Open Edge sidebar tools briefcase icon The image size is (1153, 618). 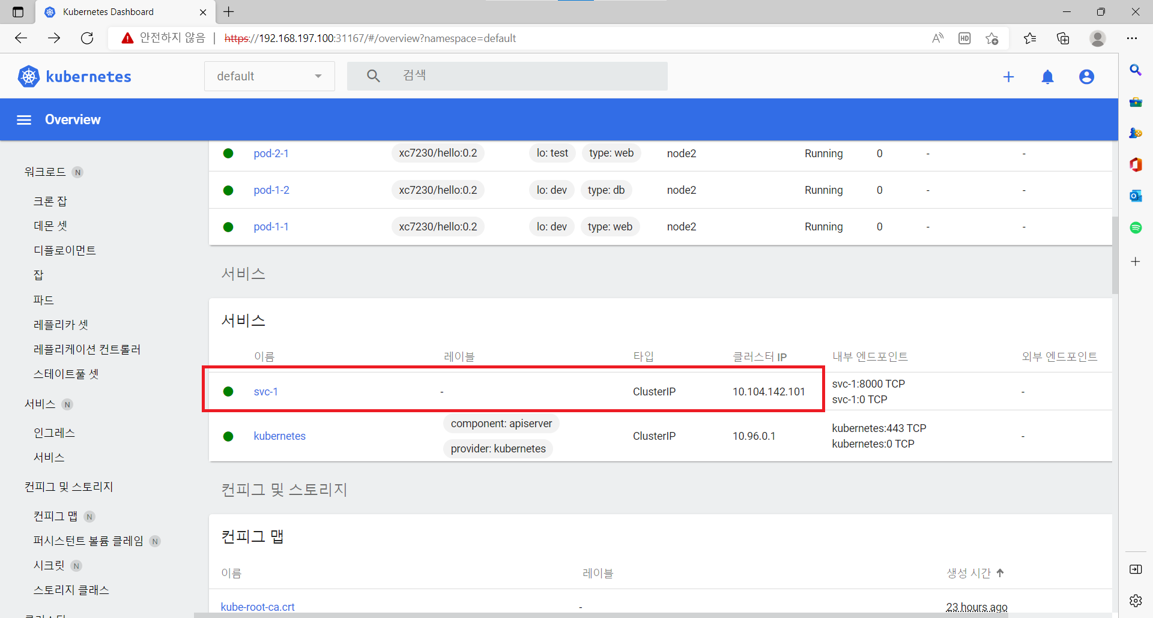coord(1136,102)
